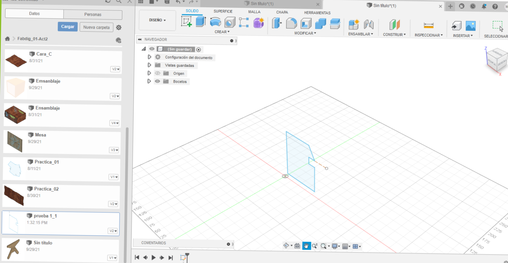508x263 pixels.
Task: Open the MODIFICAR dropdown menu
Action: (305, 33)
